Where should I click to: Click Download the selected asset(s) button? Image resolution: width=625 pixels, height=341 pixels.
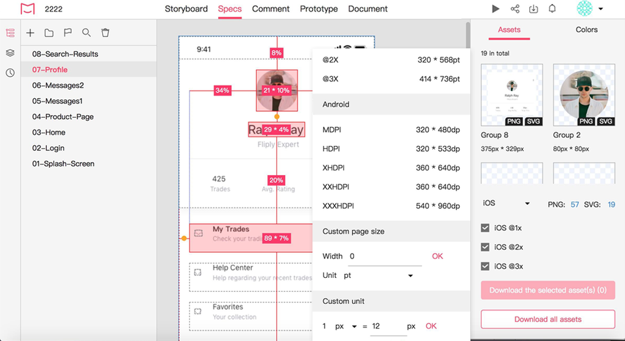pos(548,290)
